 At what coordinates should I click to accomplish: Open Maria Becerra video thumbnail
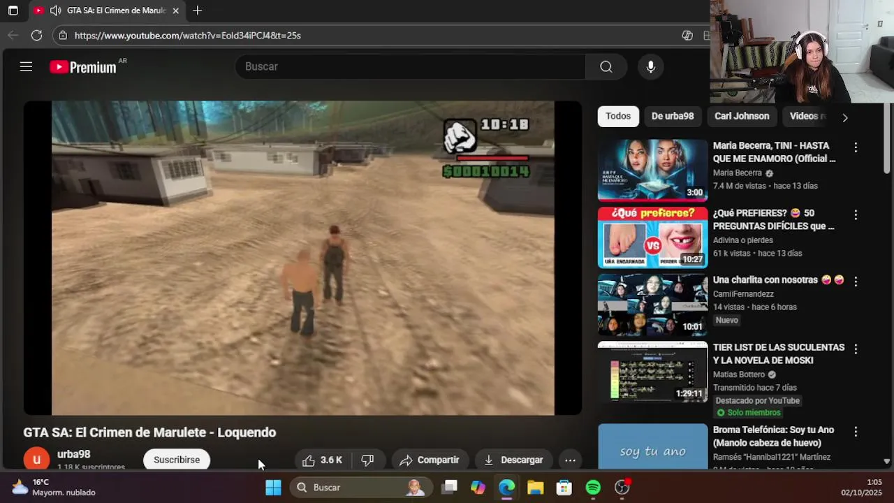(x=652, y=170)
